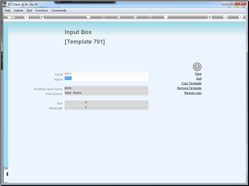The image size is (249, 186).
Task: Click into the Name input field
Action: click(x=107, y=79)
